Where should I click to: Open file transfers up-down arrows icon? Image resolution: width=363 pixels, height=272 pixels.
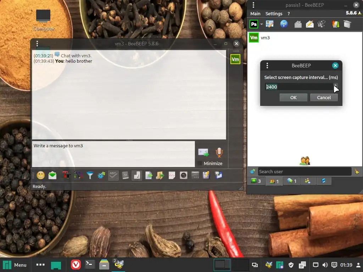(335, 24)
